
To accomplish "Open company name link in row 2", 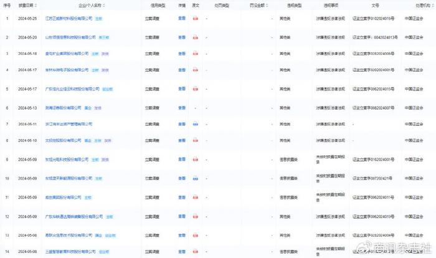I will (70, 37).
